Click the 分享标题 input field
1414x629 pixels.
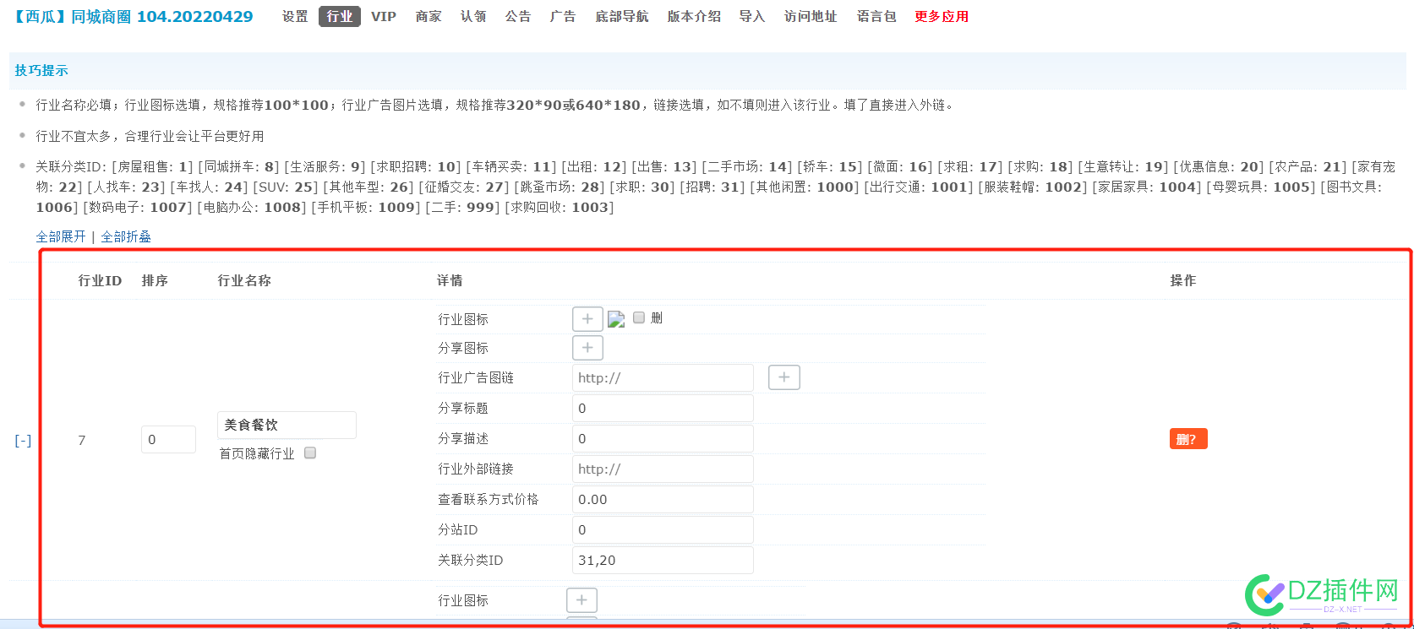(x=663, y=408)
